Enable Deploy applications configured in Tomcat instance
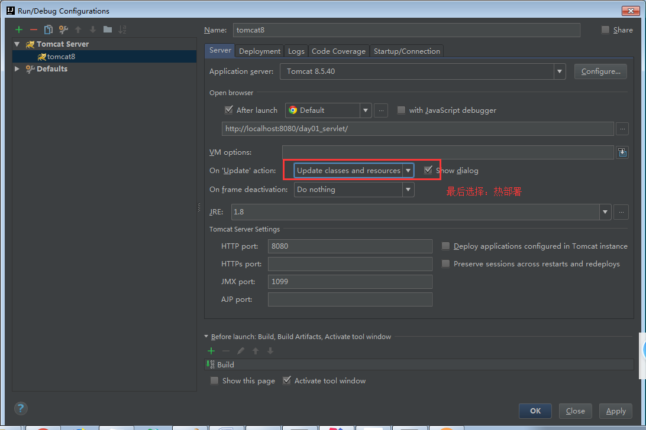Image resolution: width=646 pixels, height=430 pixels. [x=445, y=246]
